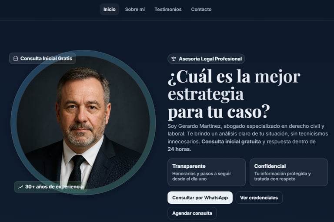Navigate to the Contacto page
This screenshot has height=222, width=334.
(201, 10)
